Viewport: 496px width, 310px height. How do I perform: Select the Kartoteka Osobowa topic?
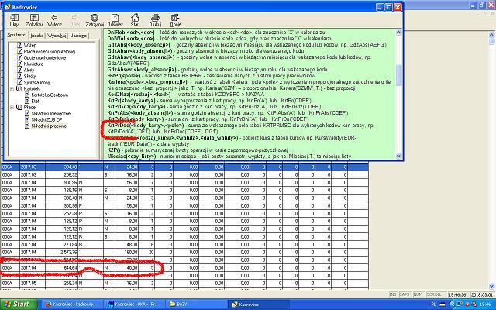click(49, 95)
